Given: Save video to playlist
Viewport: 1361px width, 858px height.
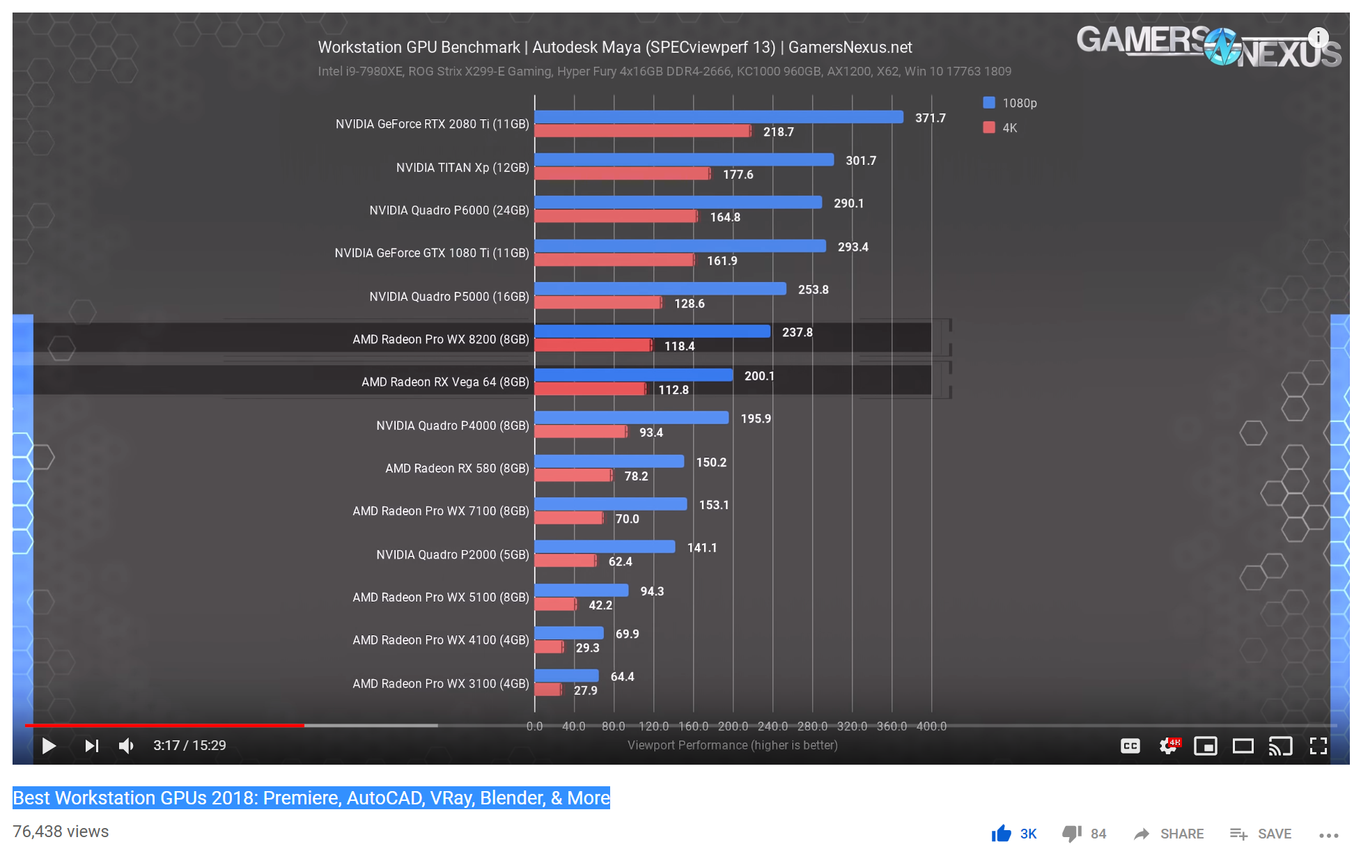Looking at the screenshot, I should (x=1260, y=834).
